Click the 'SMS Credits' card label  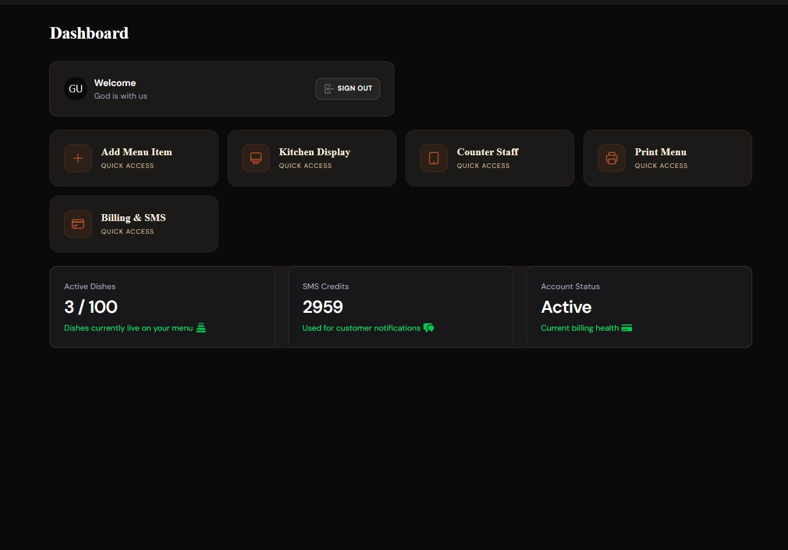coord(326,286)
